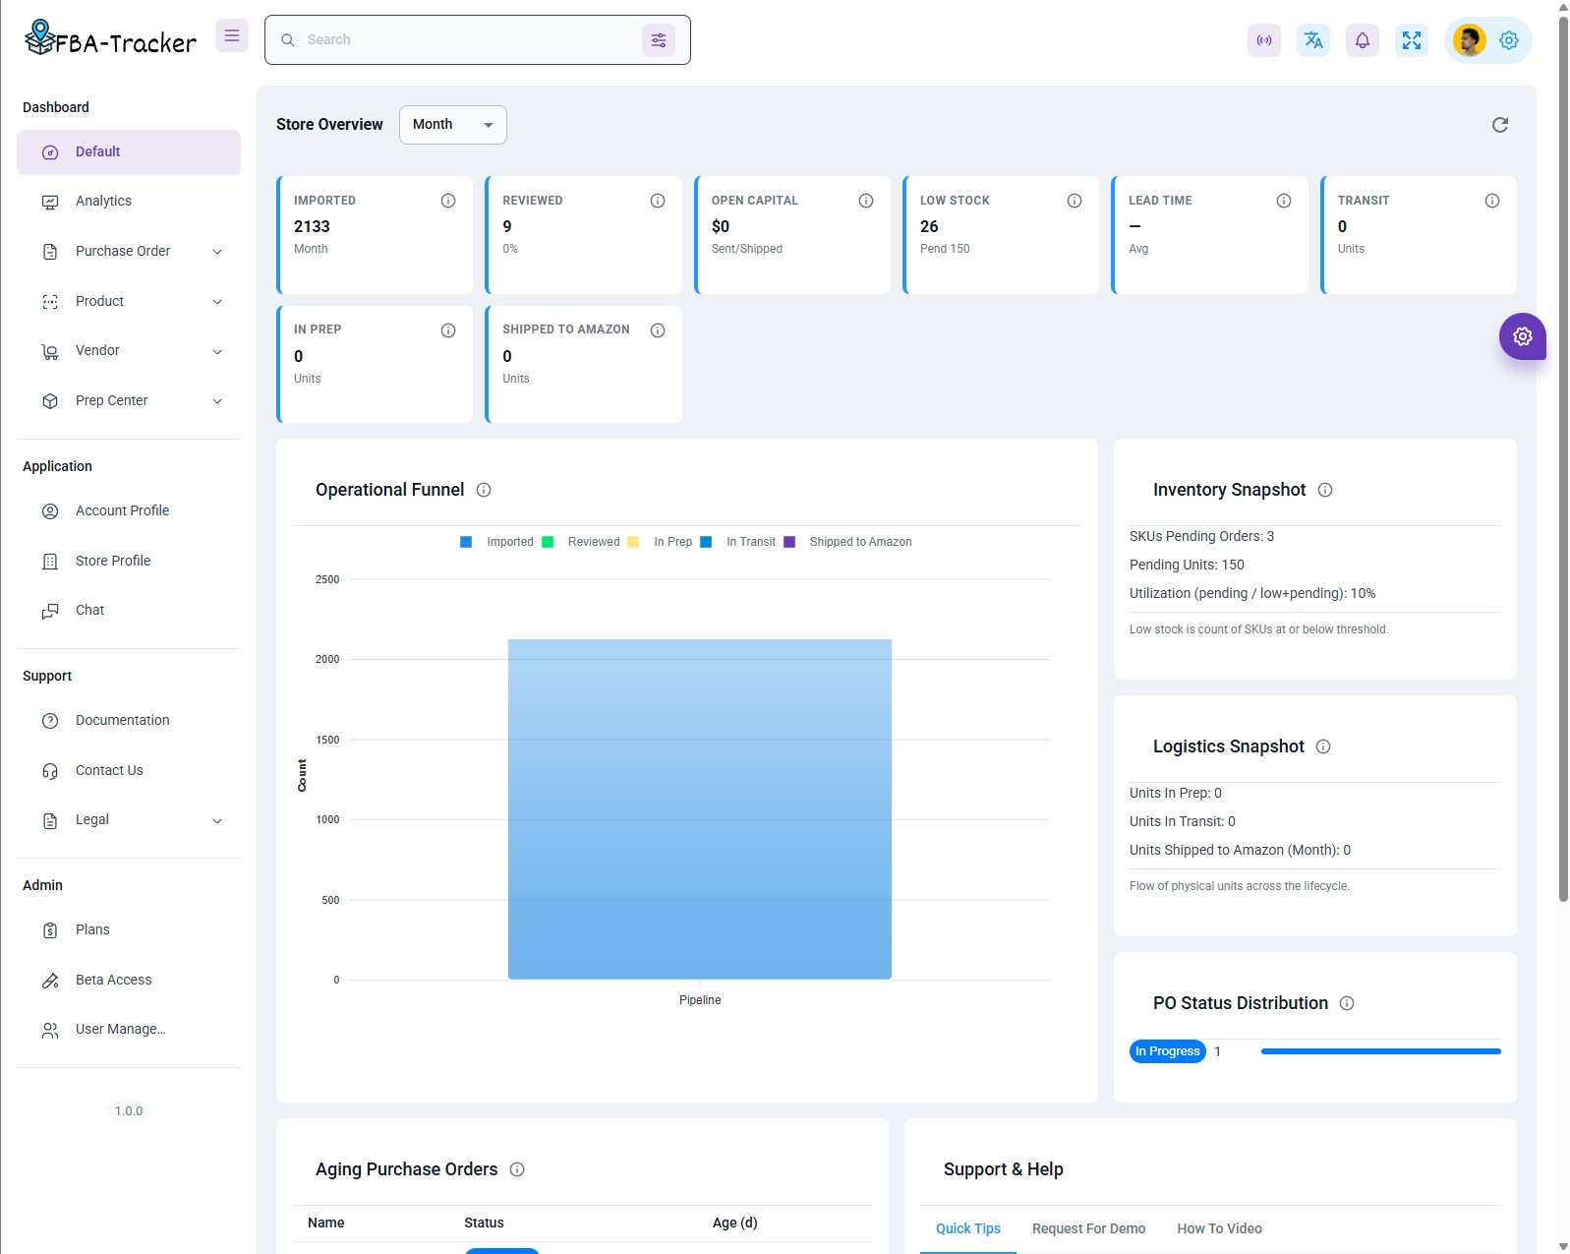Expand the Vendor submenu
The height and width of the screenshot is (1254, 1570).
129,351
